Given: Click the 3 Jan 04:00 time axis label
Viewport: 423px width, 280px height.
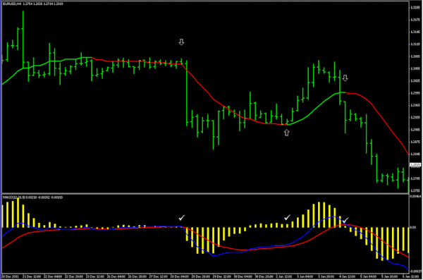Looking at the screenshot, I should tap(305, 276).
